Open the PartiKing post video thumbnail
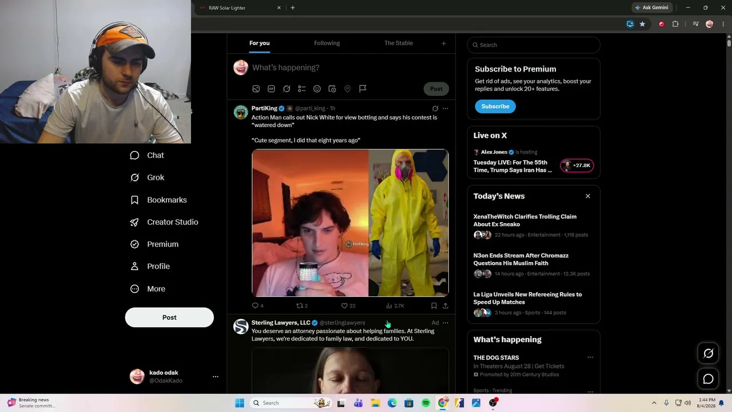Image resolution: width=732 pixels, height=412 pixels. click(350, 223)
